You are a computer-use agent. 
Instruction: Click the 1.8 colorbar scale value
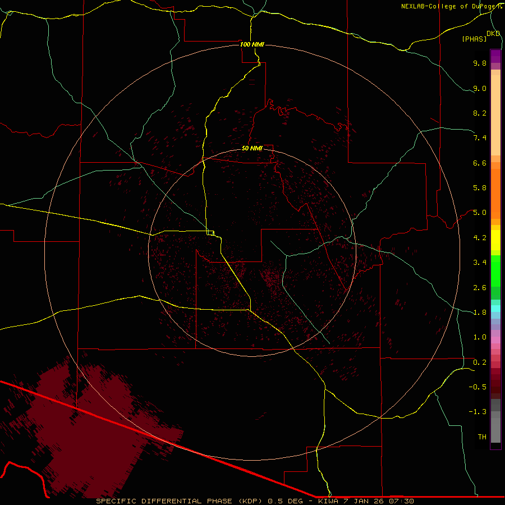pyautogui.click(x=480, y=313)
